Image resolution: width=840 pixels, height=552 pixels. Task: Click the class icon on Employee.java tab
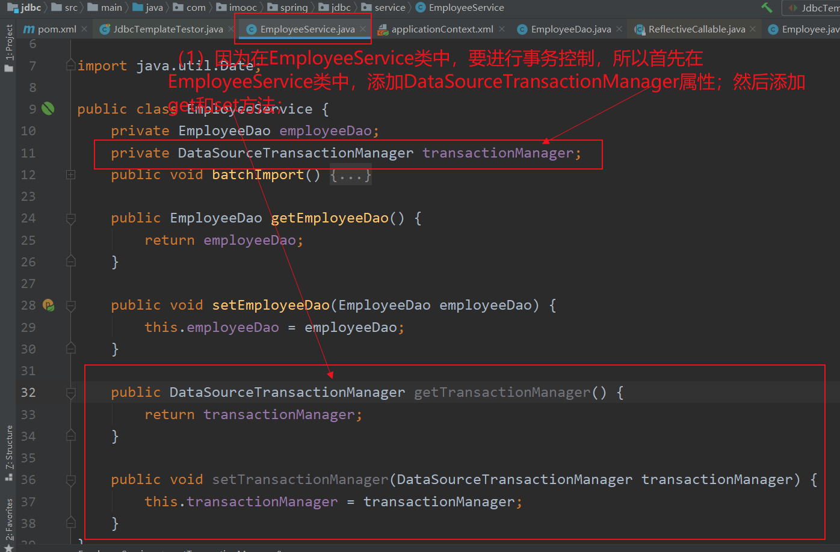tap(773, 28)
